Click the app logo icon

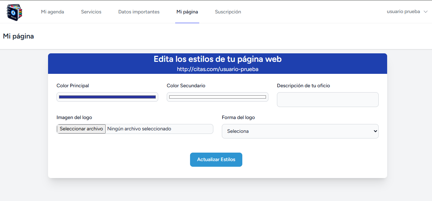[14, 12]
